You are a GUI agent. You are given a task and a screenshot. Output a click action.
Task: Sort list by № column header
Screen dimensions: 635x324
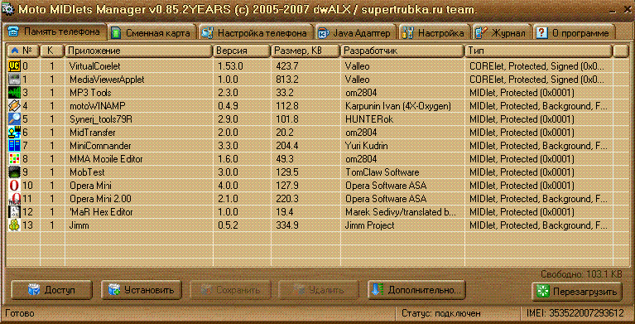pos(23,51)
